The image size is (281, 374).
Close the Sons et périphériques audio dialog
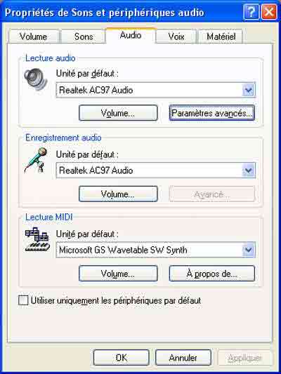tap(269, 11)
